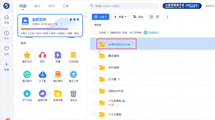Open 共享给我的文件夹 folder
Image resolution: width=215 pixels, height=120 pixels.
click(119, 44)
